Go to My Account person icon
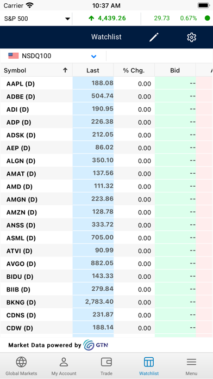The image size is (213, 379). [64, 362]
